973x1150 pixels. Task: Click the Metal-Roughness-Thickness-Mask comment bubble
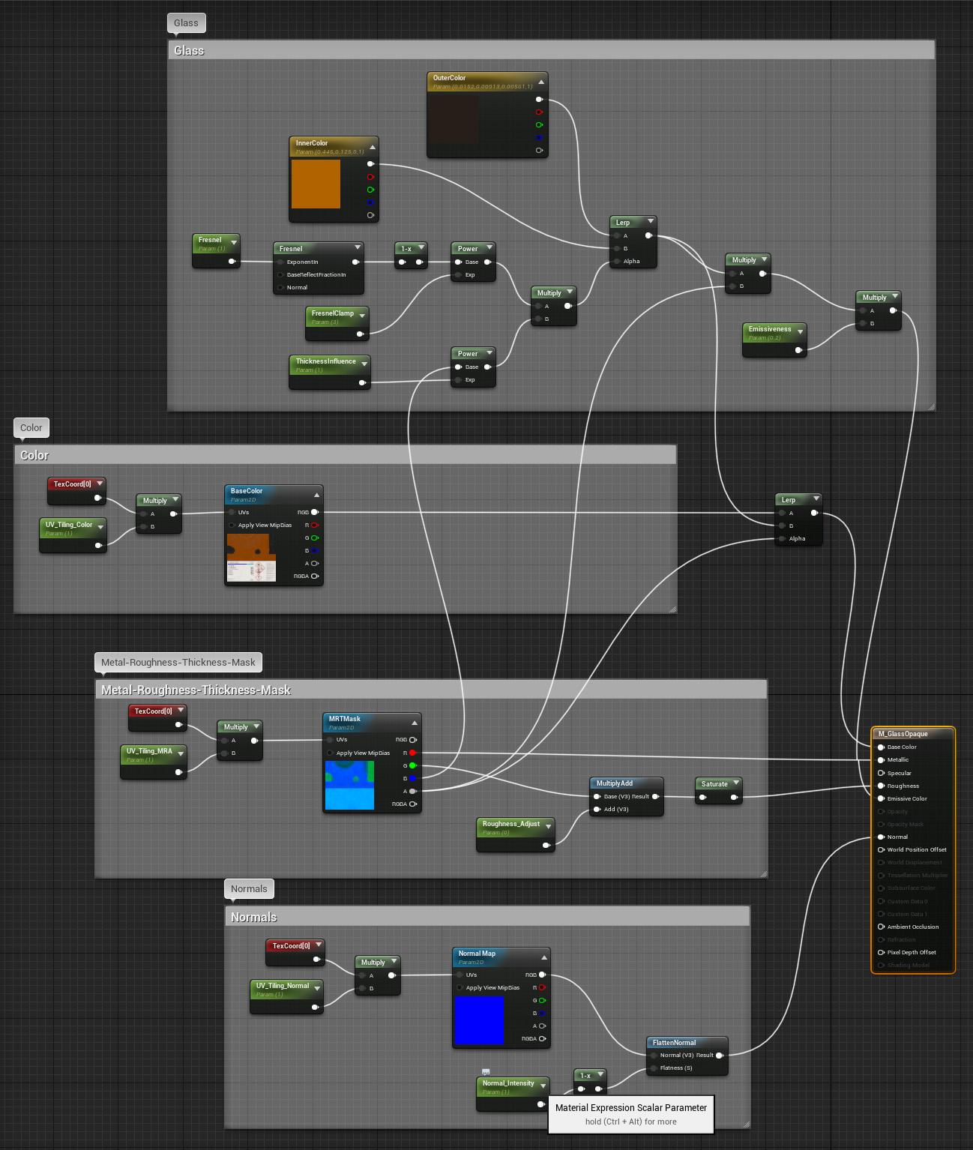178,662
